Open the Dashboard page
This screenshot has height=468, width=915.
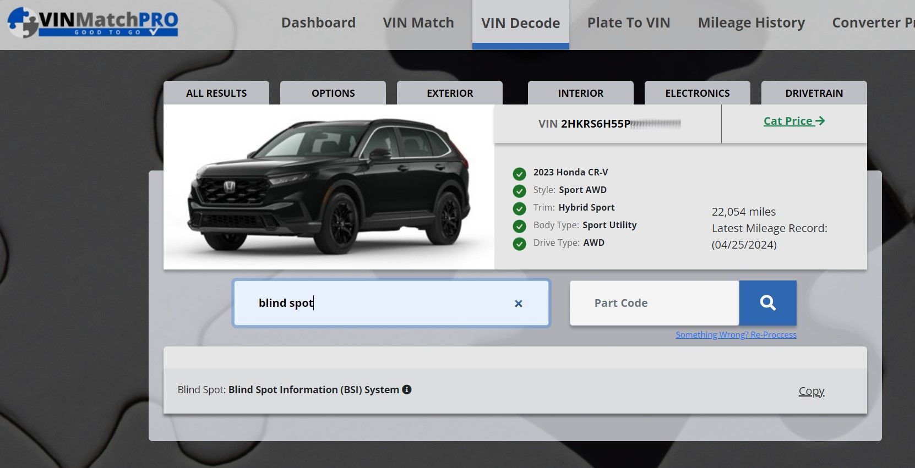pos(318,23)
